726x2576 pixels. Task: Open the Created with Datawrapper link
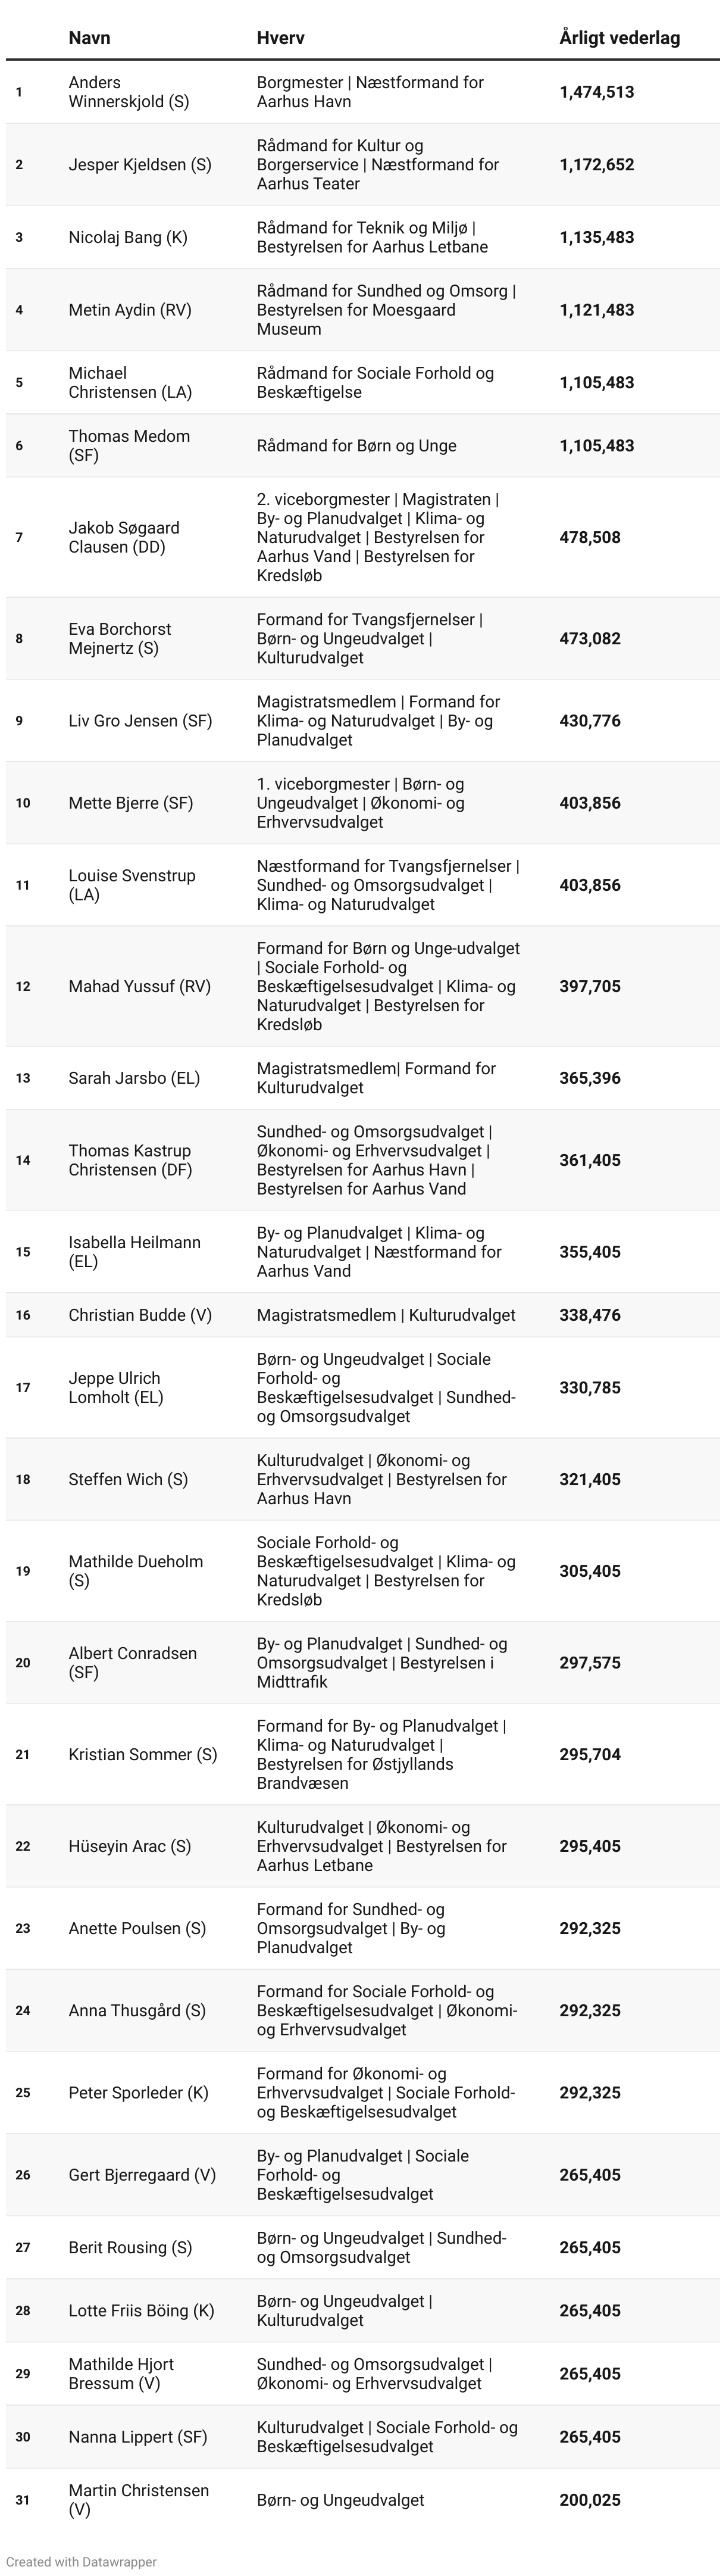[81, 2561]
